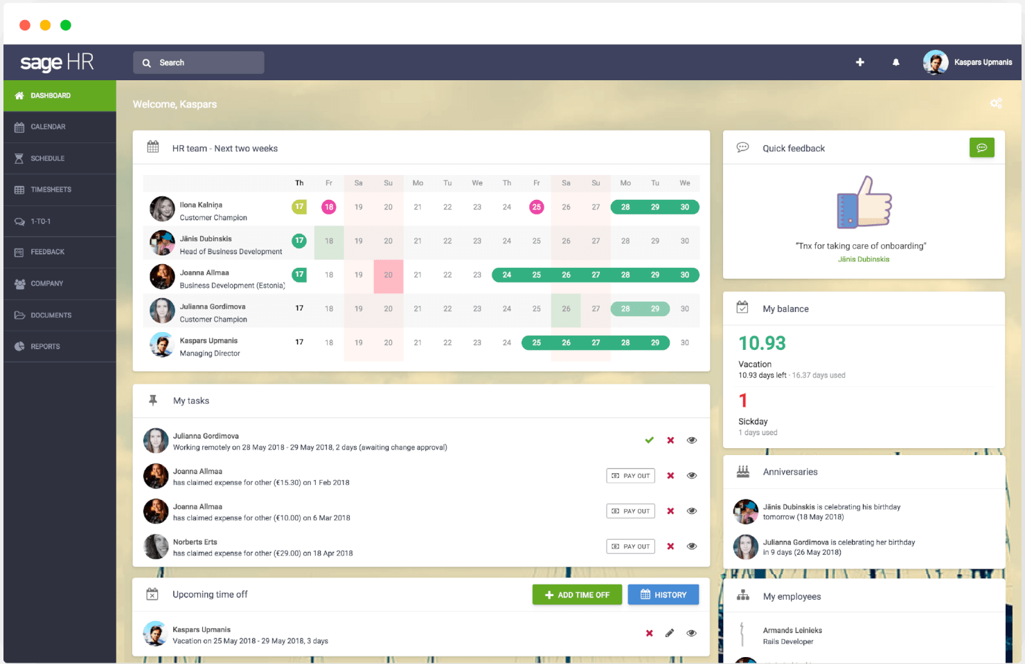The width and height of the screenshot is (1025, 664).
Task: Click the Company people icon in sidebar
Action: pos(19,284)
